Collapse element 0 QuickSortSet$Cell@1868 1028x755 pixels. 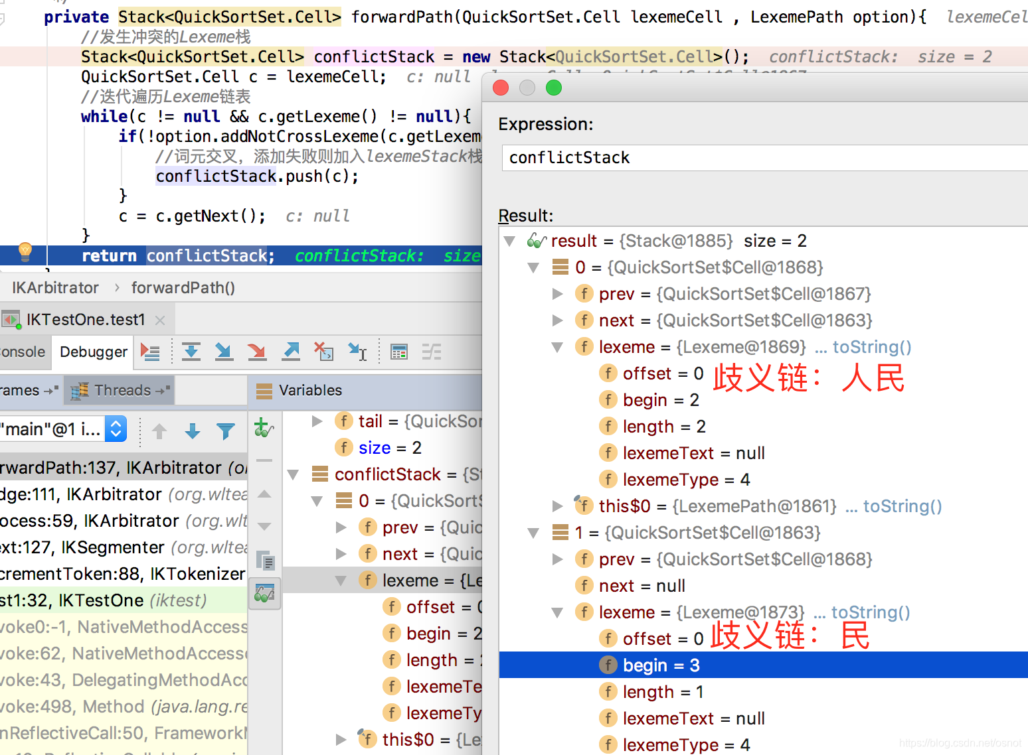coord(533,267)
